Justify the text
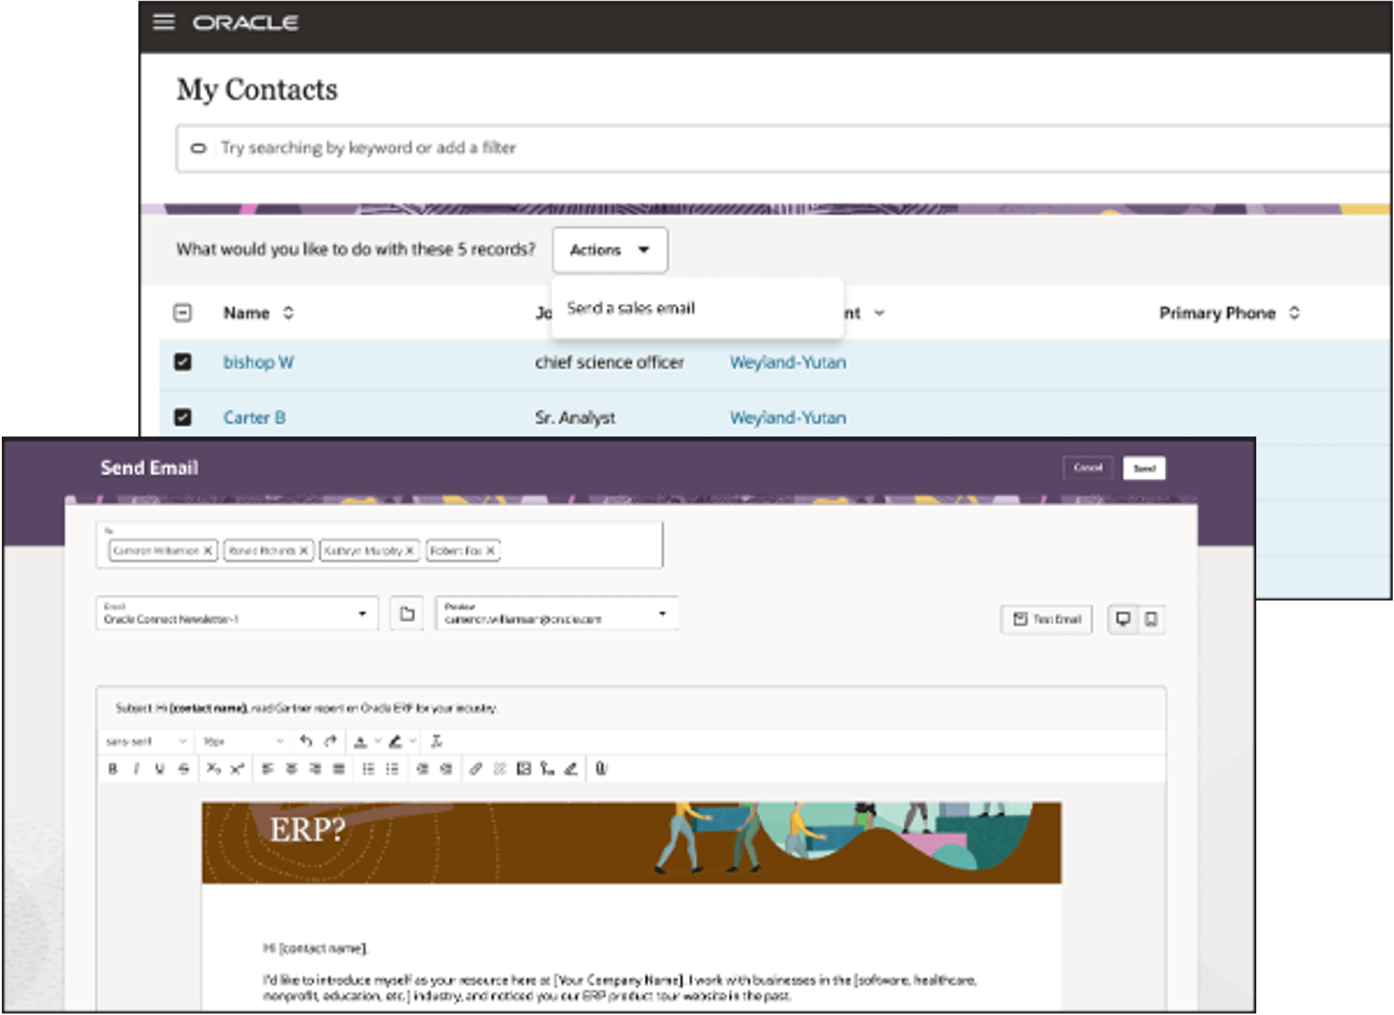This screenshot has height=1015, width=1394. 339,768
